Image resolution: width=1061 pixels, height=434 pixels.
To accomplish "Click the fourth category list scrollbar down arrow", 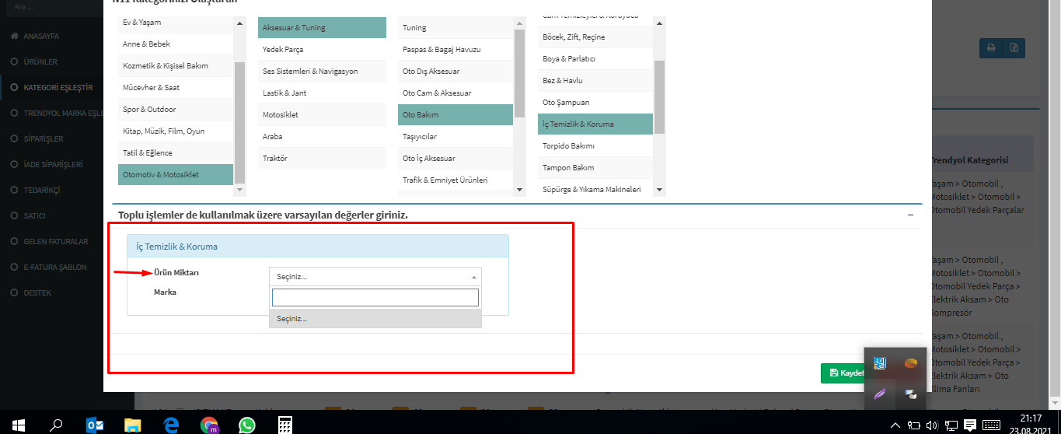I will click(x=659, y=190).
